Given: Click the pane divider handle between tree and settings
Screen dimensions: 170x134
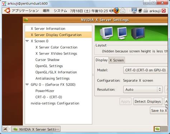Looking at the screenshot, I should point(93,75).
